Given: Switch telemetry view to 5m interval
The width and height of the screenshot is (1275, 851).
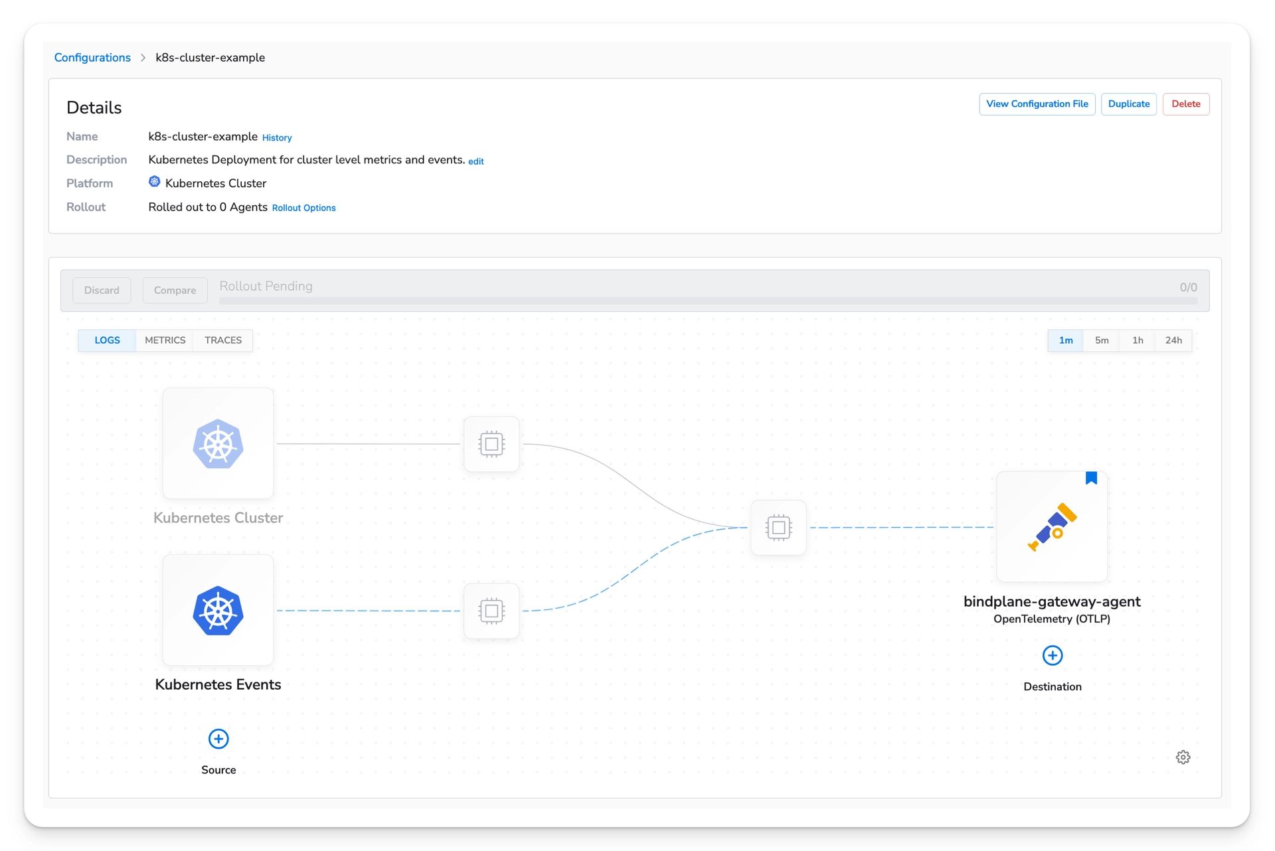Looking at the screenshot, I should (x=1102, y=340).
